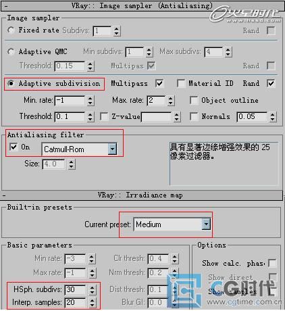Click the Max. rate field showing 2
The height and width of the screenshot is (311, 285).
pos(156,101)
